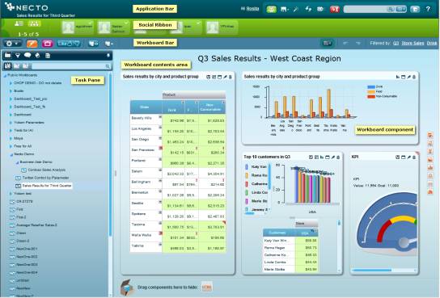Click the cube-with-plus add component icon
440x298 pixels.
pyautogui.click(x=109, y=44)
